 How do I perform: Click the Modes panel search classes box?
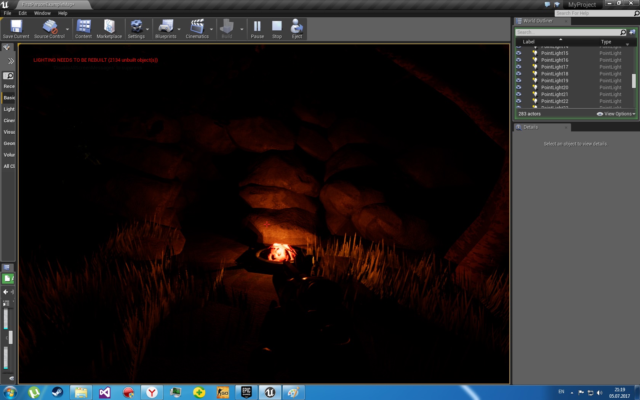pyautogui.click(x=8, y=76)
